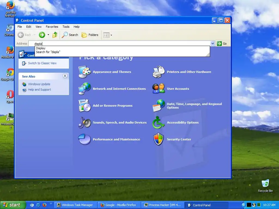Select the Opera desktop shortcut

[10, 97]
